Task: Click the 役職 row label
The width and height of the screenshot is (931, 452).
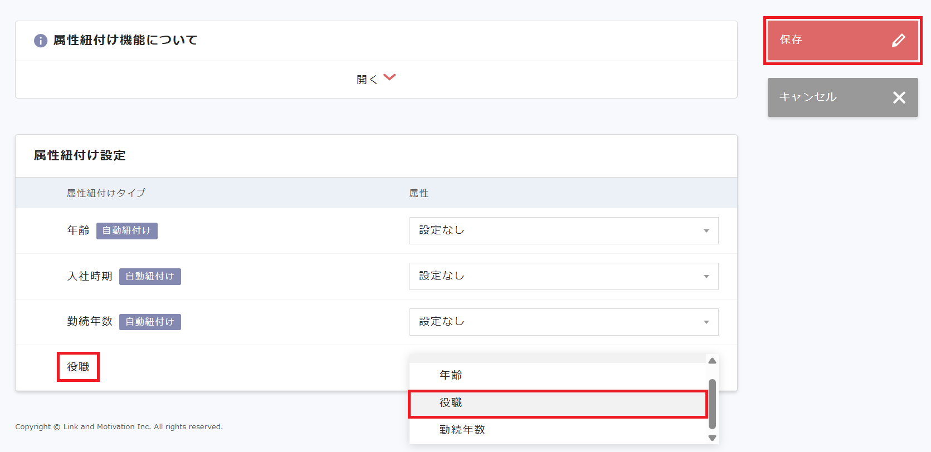Action: coord(78,367)
